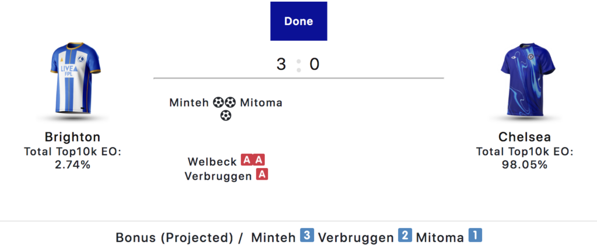Click Verbruggen's red assist badge
This screenshot has height=249, width=597.
point(262,175)
